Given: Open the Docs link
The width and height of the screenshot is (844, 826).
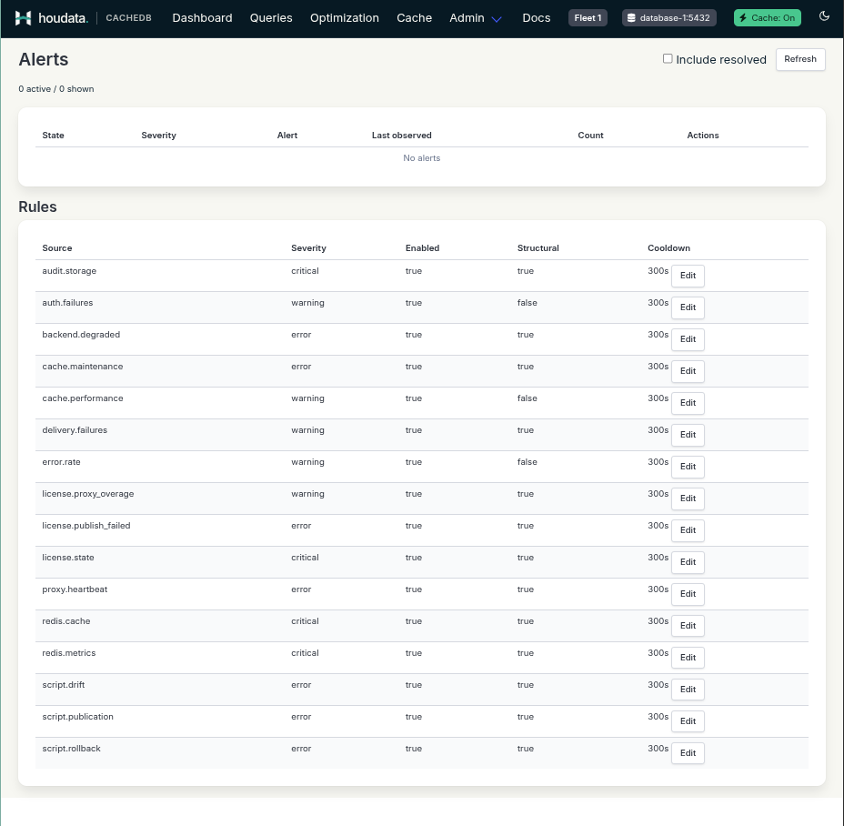Looking at the screenshot, I should click(x=537, y=18).
